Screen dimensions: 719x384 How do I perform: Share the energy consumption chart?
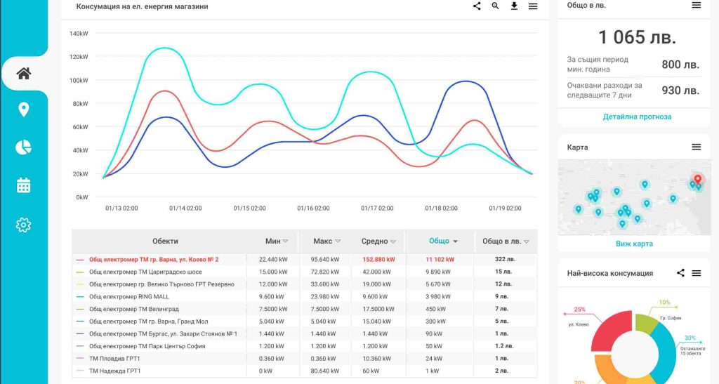click(477, 6)
